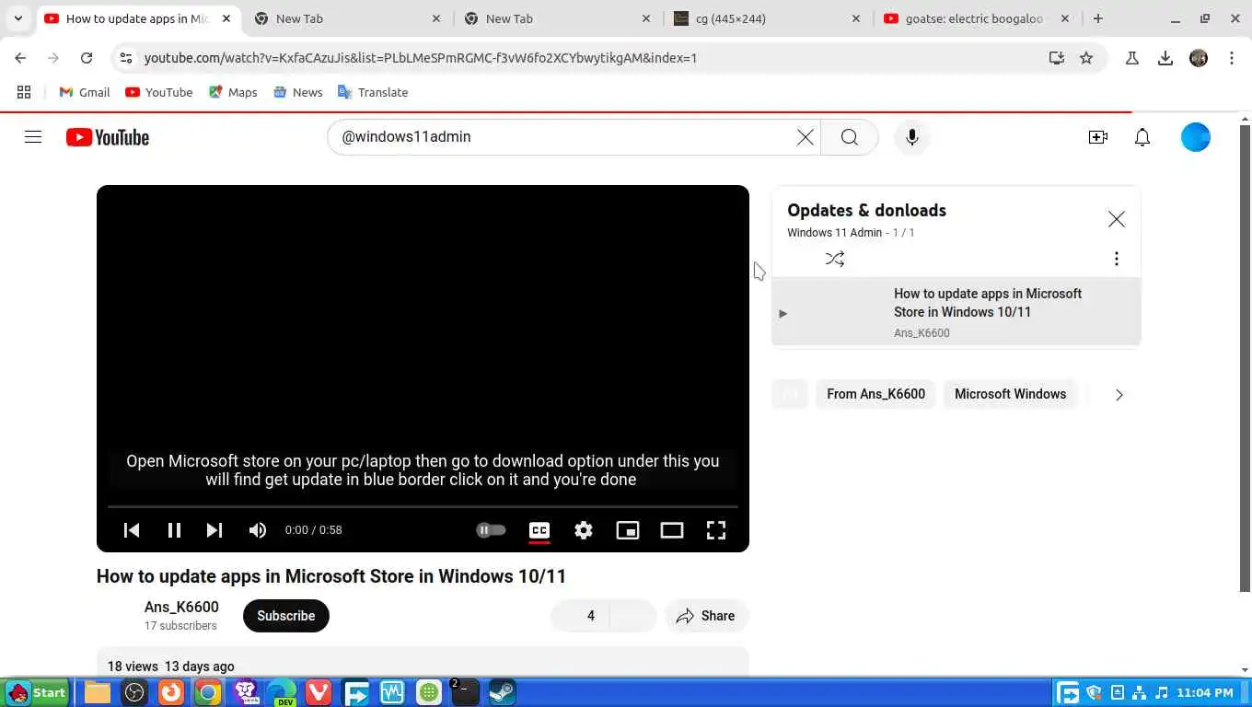
Task: Click the magnifier search button
Action: point(849,137)
